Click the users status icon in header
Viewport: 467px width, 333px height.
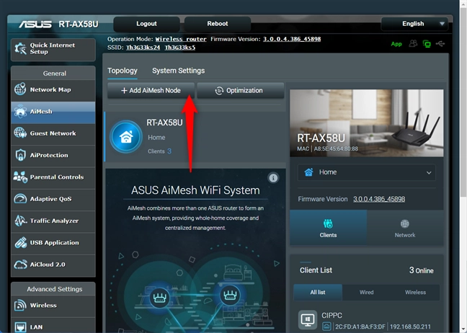coord(413,44)
